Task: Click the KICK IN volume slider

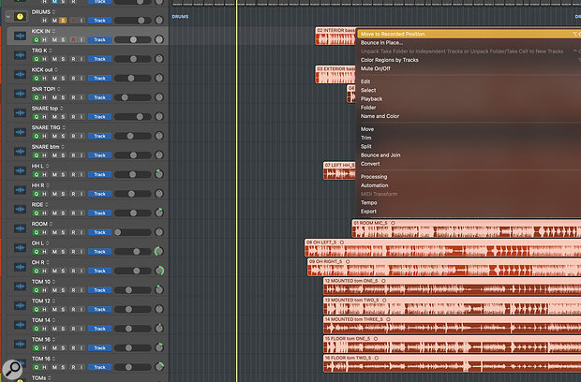Action: pyautogui.click(x=133, y=39)
